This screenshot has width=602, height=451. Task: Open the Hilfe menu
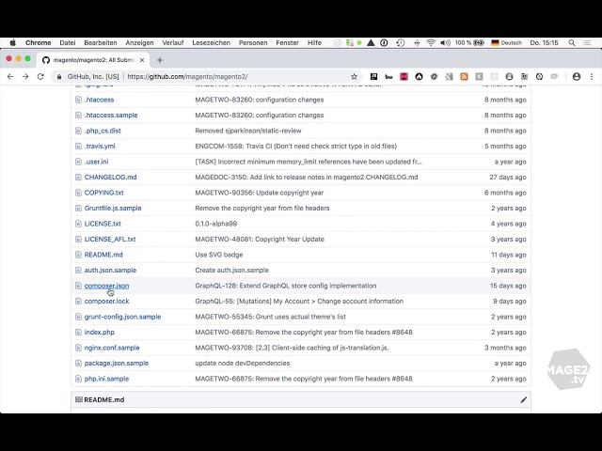[x=314, y=42]
